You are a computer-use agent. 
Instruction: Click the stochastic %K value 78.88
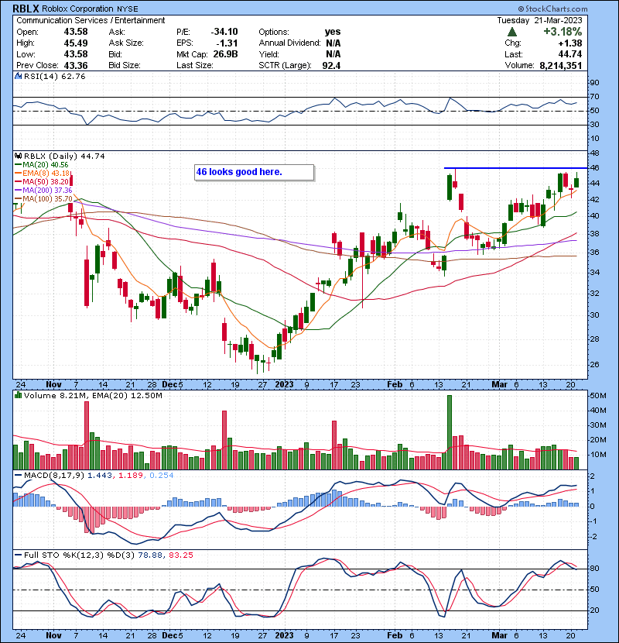[x=150, y=555]
